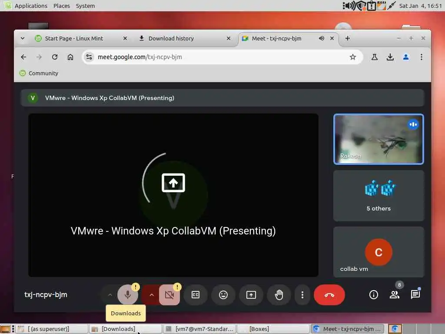445x334 pixels.
Task: Expand the audio settings chevron
Action: [110, 295]
